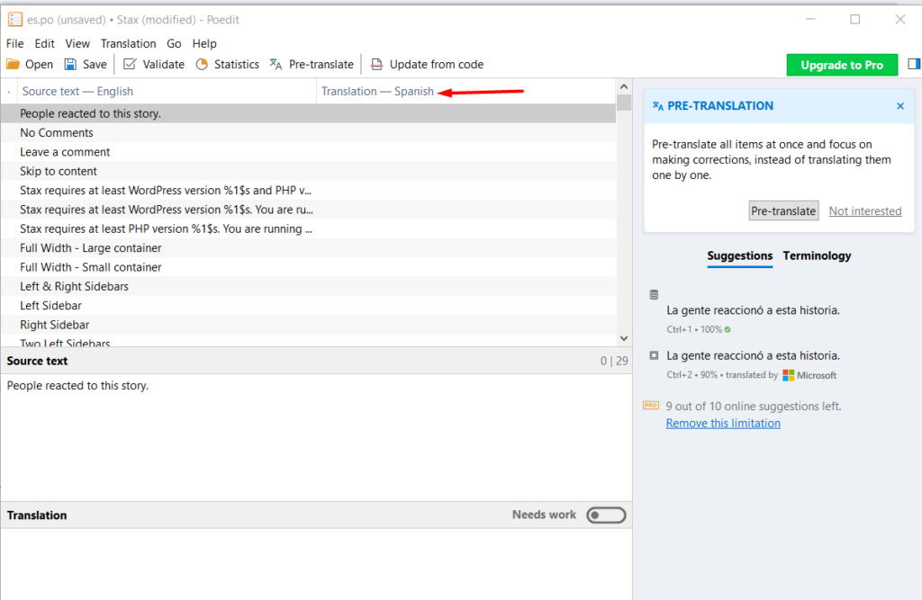Click the Poedit app title icon

(x=14, y=20)
